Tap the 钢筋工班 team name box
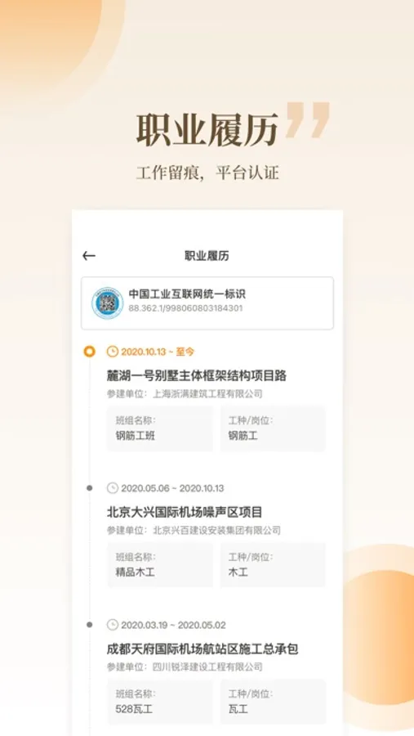Viewport: 414px width, 736px height. pos(160,429)
